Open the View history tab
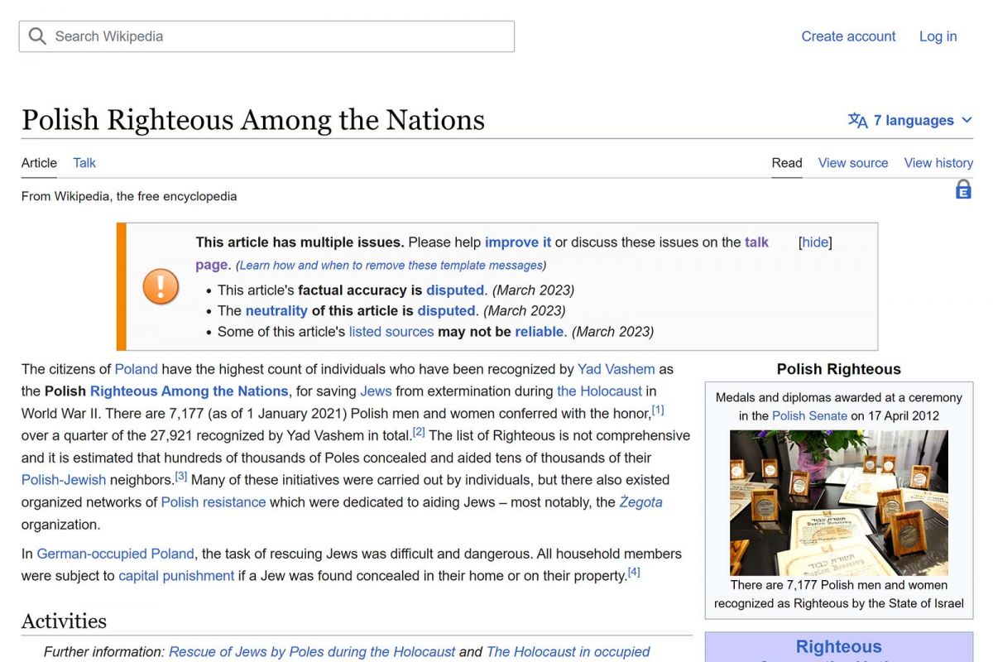The height and width of the screenshot is (662, 993). 938,163
